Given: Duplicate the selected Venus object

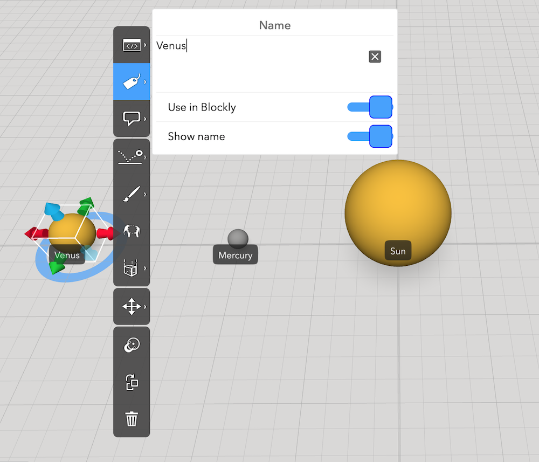Looking at the screenshot, I should point(132,382).
